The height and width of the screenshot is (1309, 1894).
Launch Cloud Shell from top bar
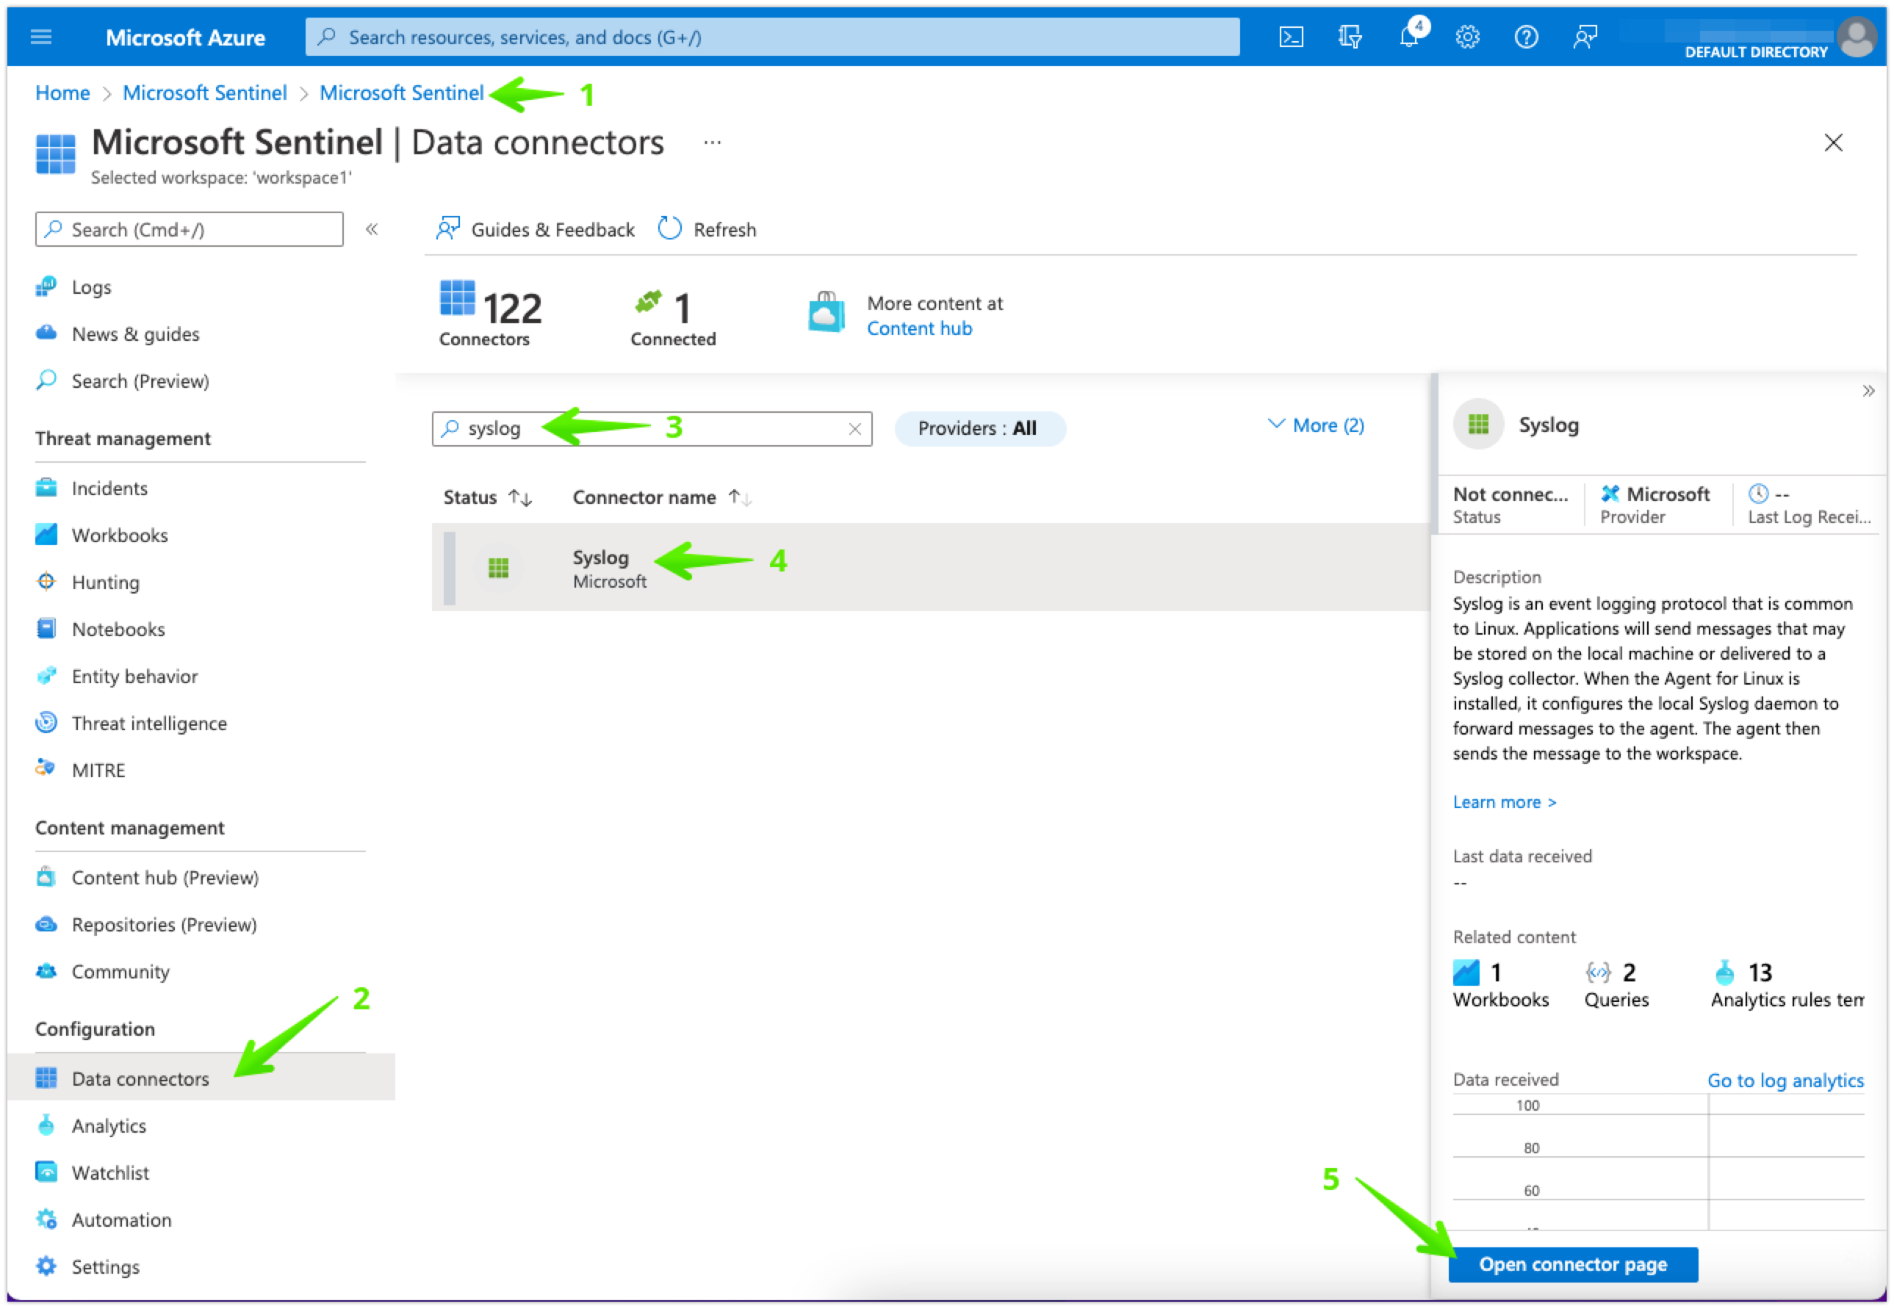coord(1291,37)
